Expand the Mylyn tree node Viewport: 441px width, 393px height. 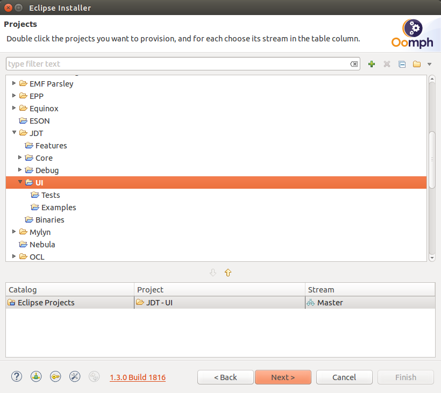(14, 232)
